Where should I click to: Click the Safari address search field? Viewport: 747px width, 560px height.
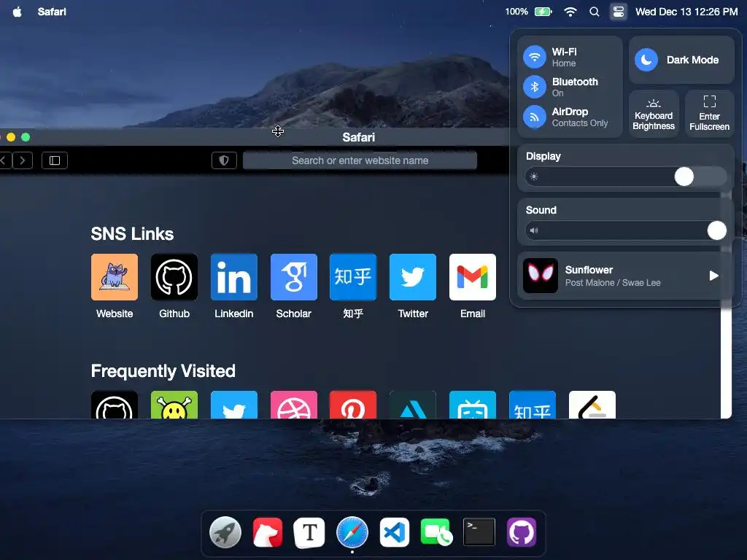[x=360, y=160]
